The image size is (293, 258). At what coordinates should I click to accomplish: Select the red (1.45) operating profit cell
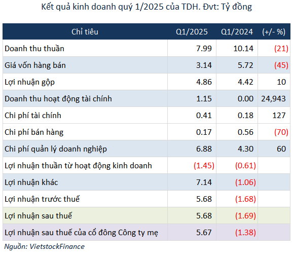click(204, 166)
